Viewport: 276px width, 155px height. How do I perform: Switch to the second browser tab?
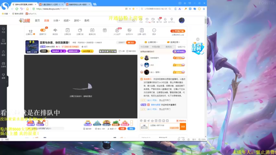coord(51,4)
